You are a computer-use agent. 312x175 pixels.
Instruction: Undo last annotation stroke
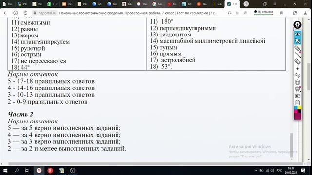coord(297,75)
